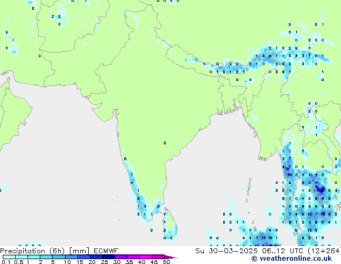The image size is (341, 264).
Task: Click the legend label '35'
Action: click(129, 262)
